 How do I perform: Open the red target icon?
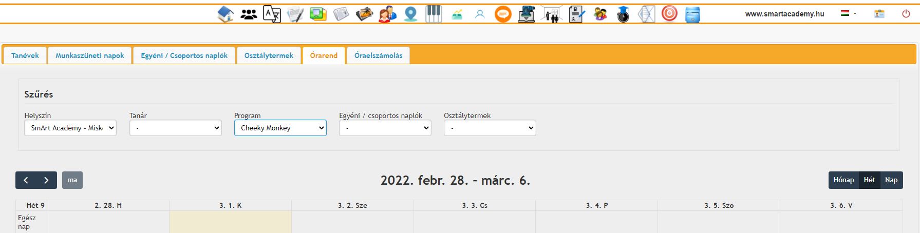pyautogui.click(x=669, y=14)
